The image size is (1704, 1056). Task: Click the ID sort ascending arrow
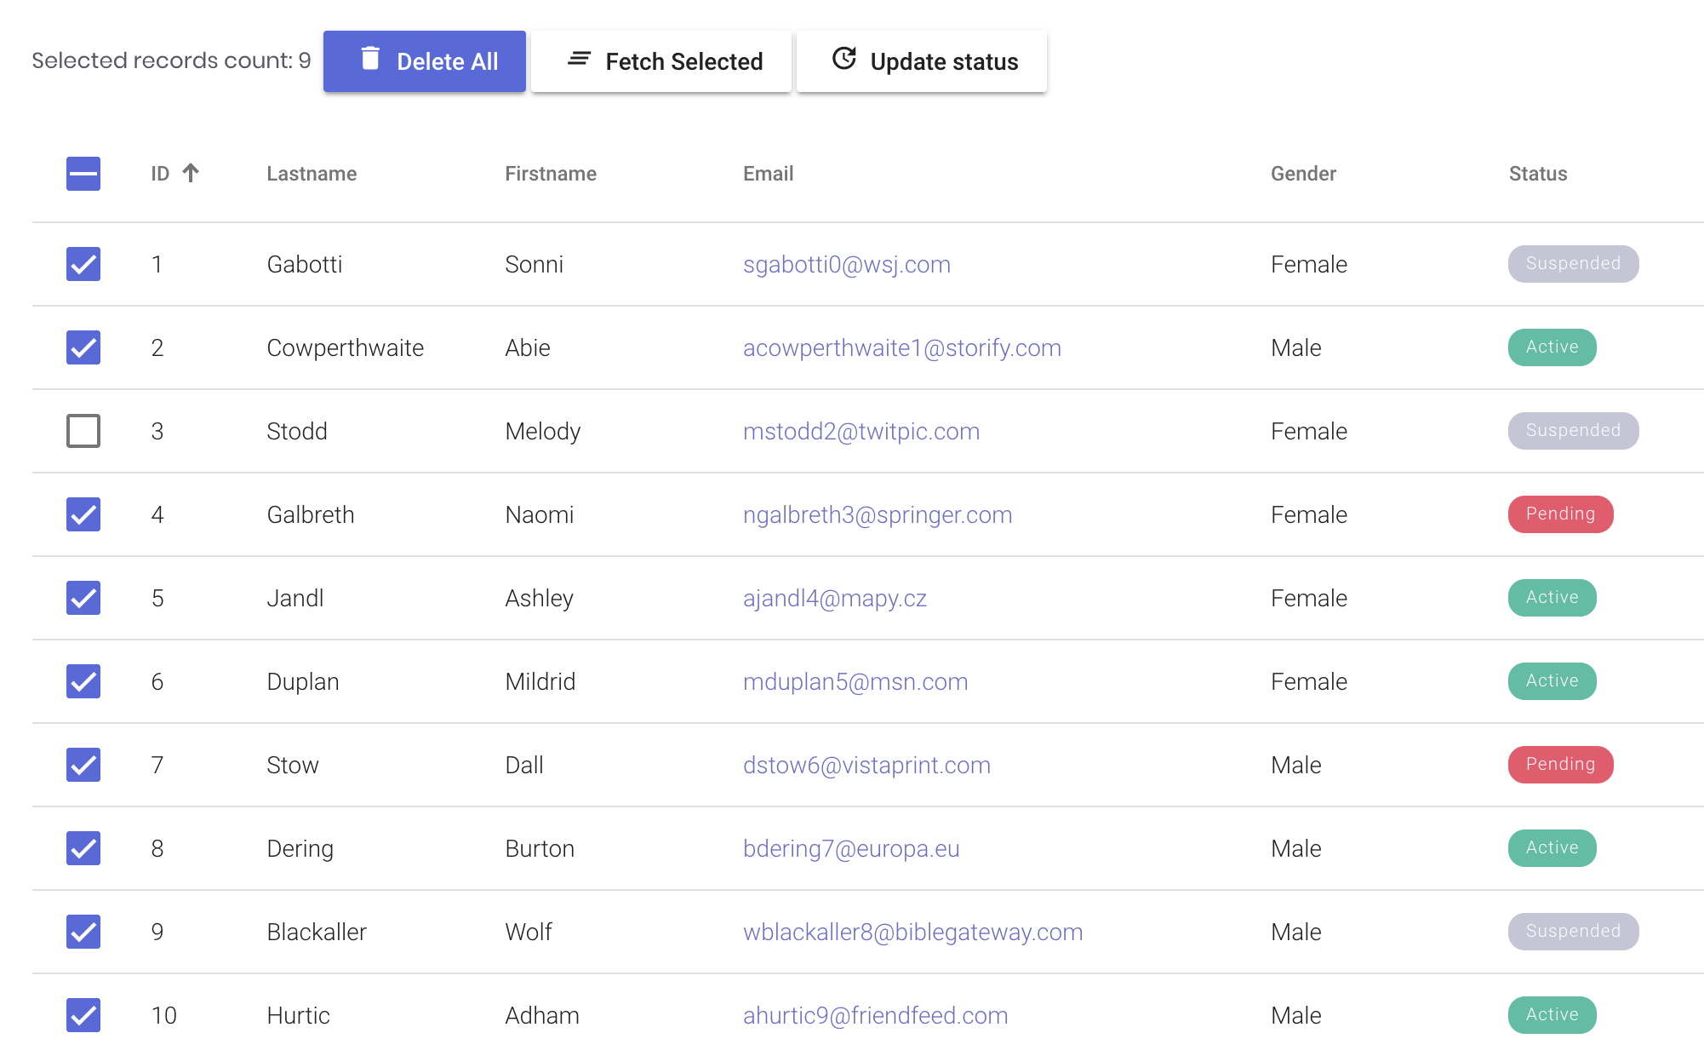[x=191, y=173]
